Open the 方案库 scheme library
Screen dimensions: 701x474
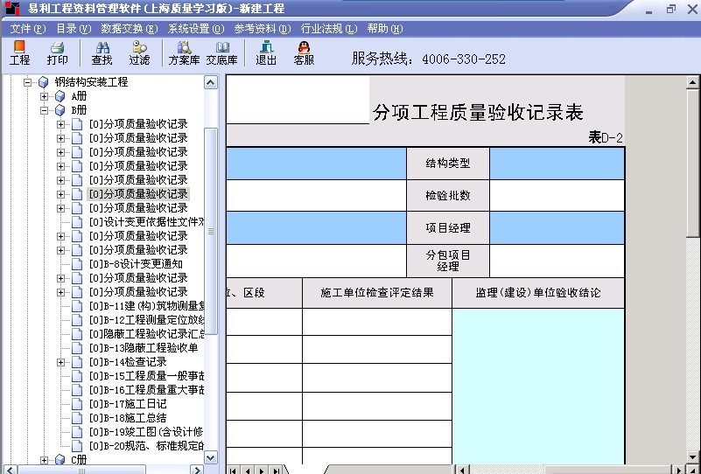pos(184,52)
